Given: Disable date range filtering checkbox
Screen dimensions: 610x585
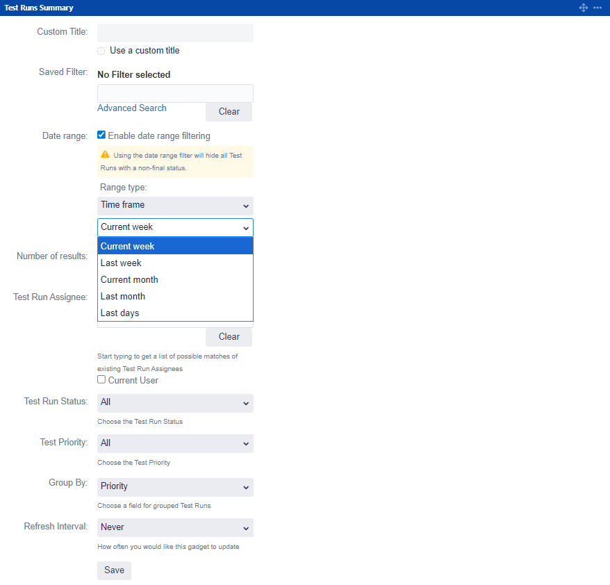Looking at the screenshot, I should 101,135.
